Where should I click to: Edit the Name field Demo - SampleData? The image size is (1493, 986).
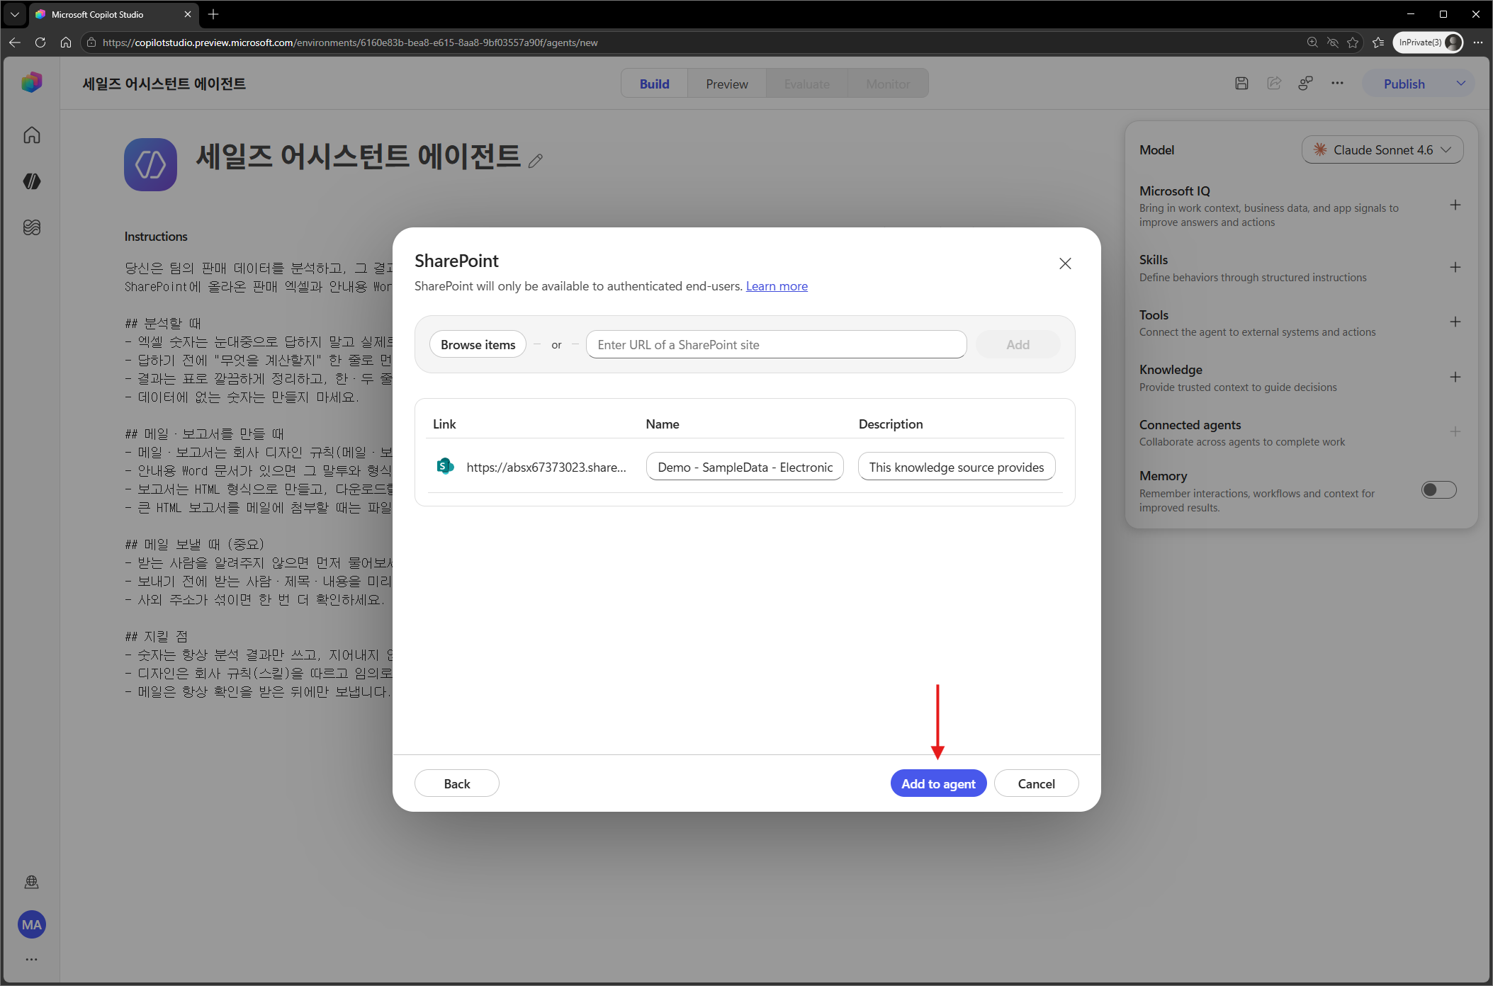pyautogui.click(x=745, y=467)
